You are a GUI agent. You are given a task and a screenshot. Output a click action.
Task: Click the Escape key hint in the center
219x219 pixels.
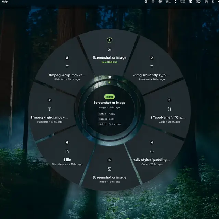[x=103, y=119]
